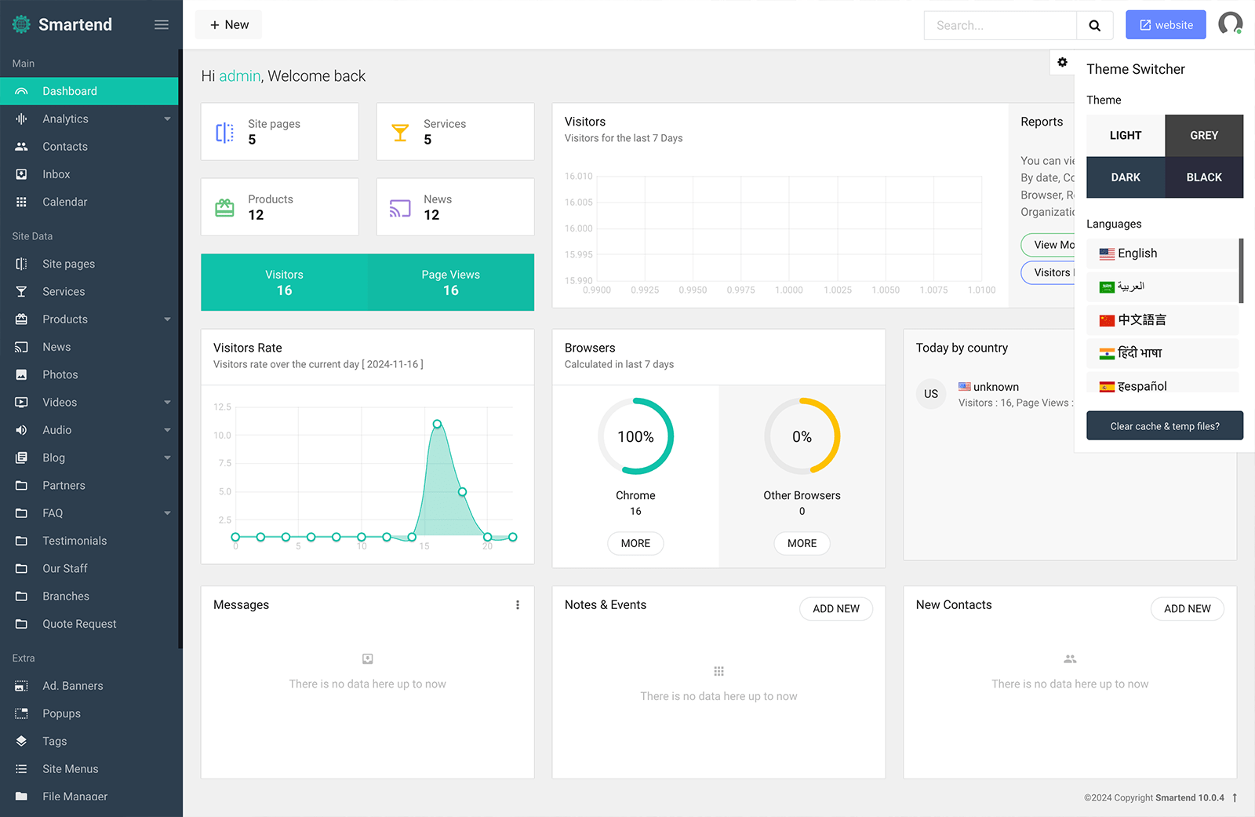Image resolution: width=1255 pixels, height=817 pixels.
Task: Open the website button in header
Action: point(1166,25)
